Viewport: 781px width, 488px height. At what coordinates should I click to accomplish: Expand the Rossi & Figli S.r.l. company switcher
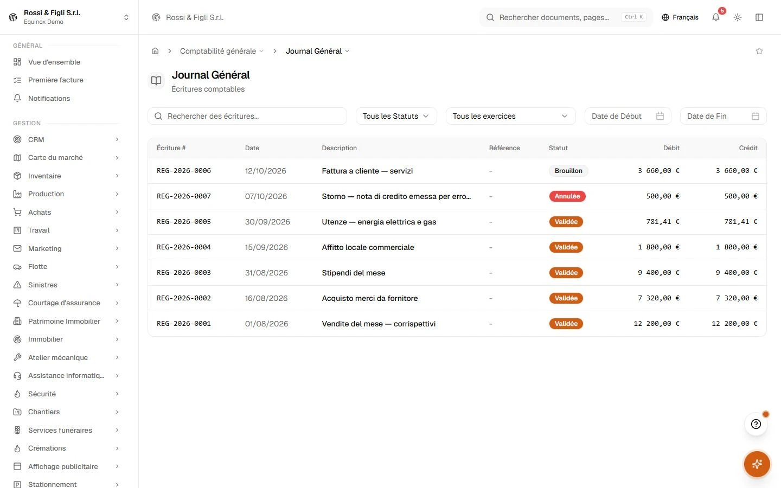click(69, 17)
